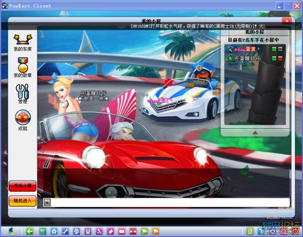Click orange flag toolbar icon
Screen dimensions: 303x237
pos(155,231)
